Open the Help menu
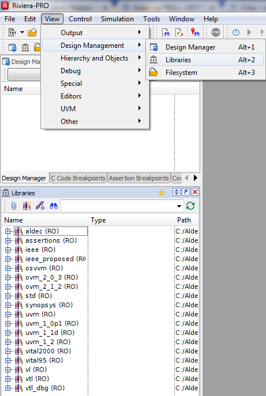 click(x=211, y=19)
